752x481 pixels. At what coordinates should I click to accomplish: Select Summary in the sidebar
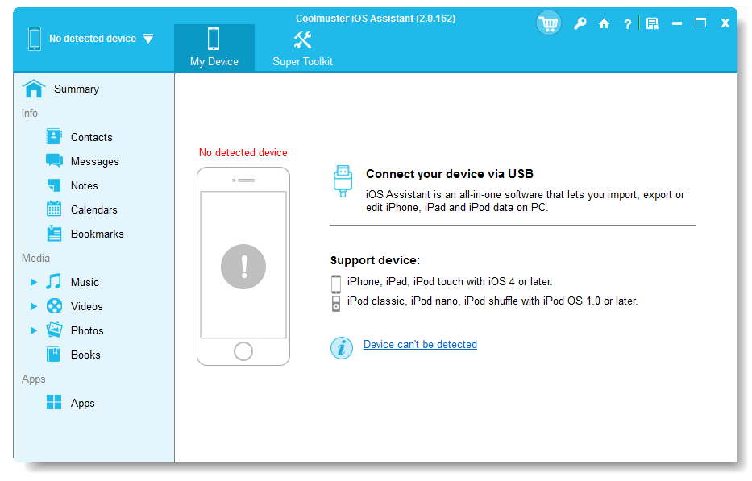(76, 89)
